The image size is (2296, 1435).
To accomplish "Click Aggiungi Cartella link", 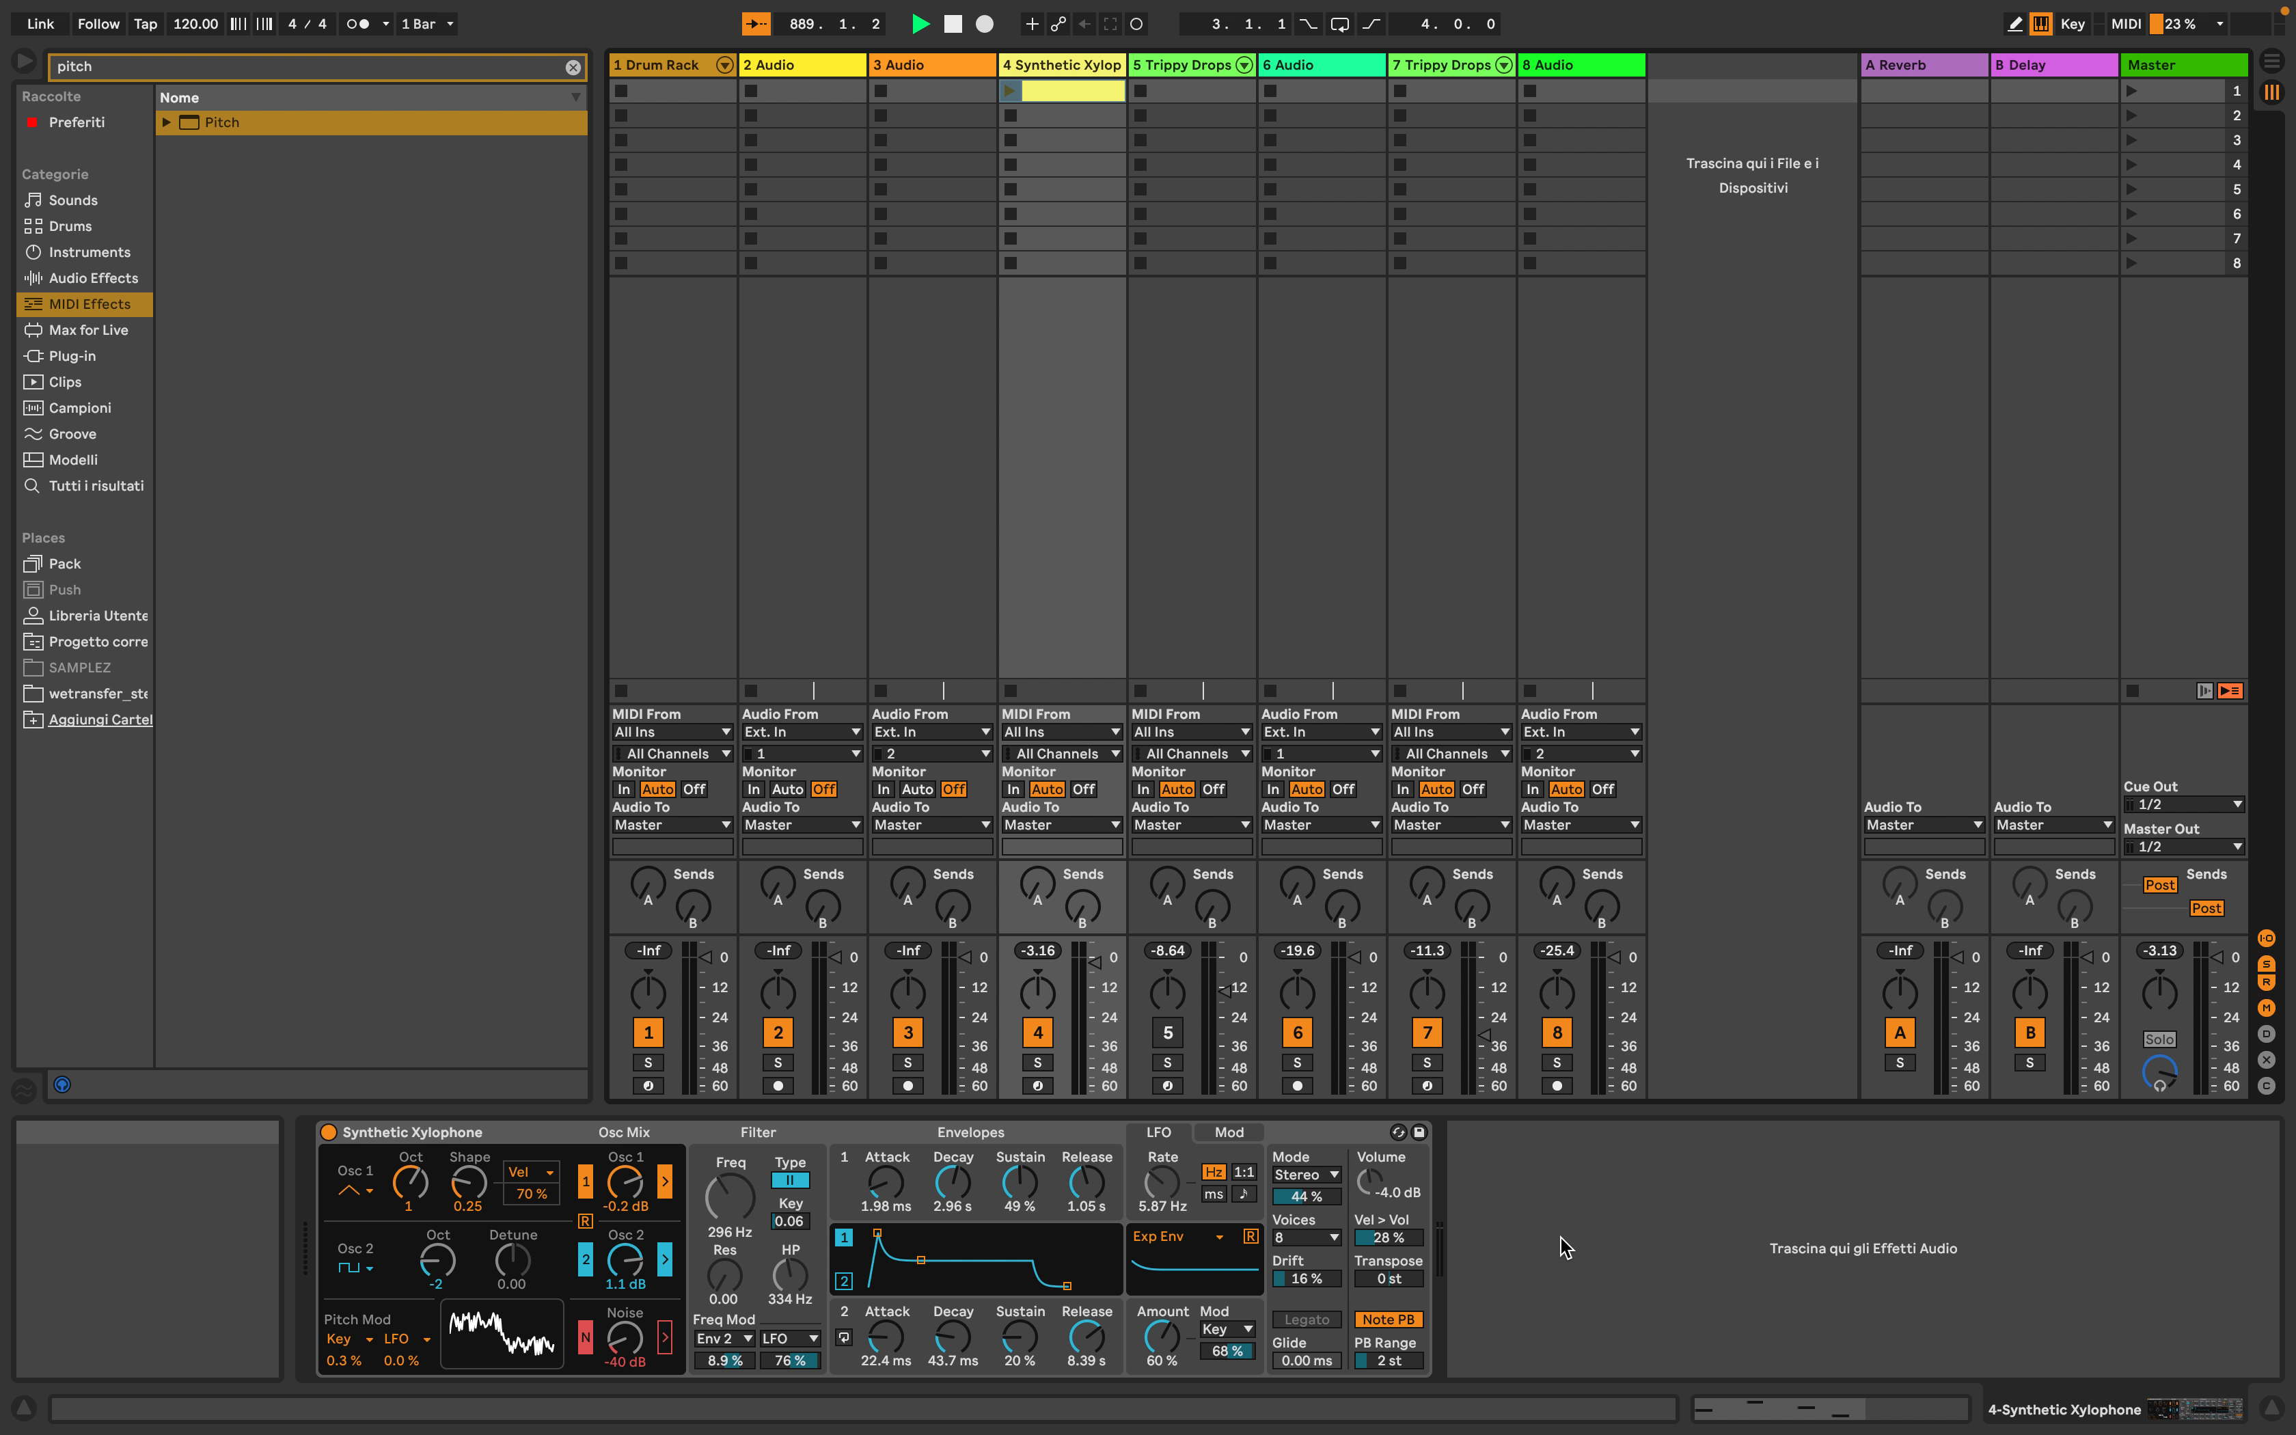I will pyautogui.click(x=100, y=720).
